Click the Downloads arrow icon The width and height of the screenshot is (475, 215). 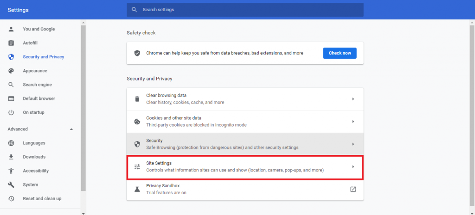[x=11, y=157]
